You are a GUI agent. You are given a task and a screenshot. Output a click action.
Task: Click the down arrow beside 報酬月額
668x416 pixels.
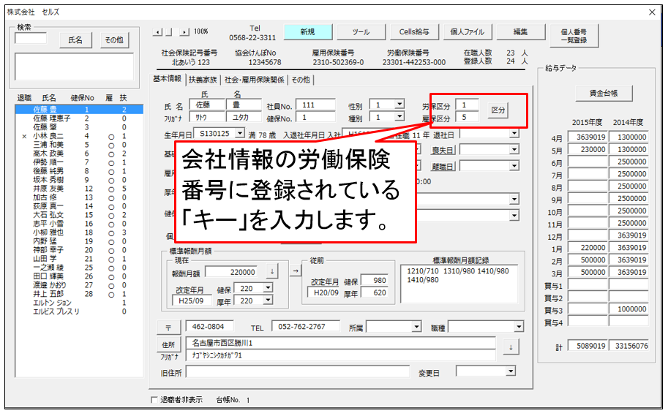(x=271, y=271)
